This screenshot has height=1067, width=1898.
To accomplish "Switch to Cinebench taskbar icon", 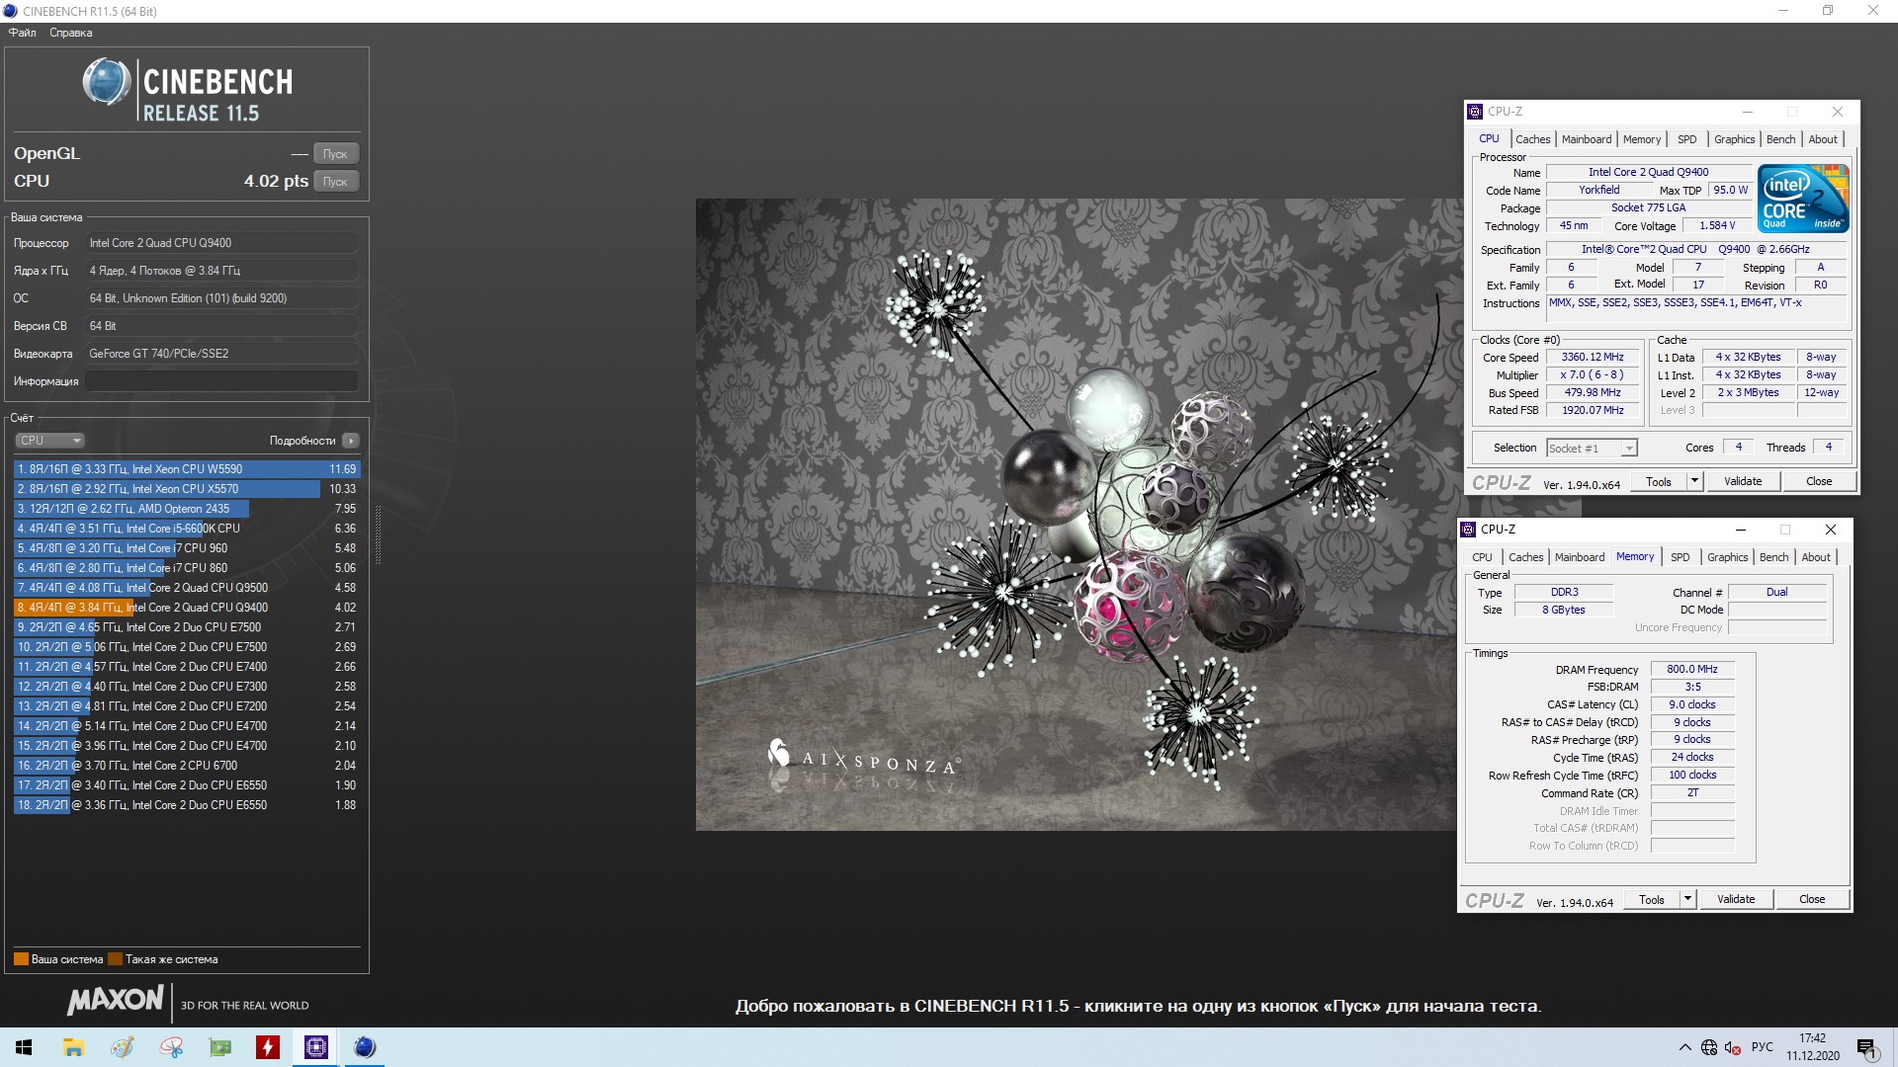I will pyautogui.click(x=365, y=1047).
